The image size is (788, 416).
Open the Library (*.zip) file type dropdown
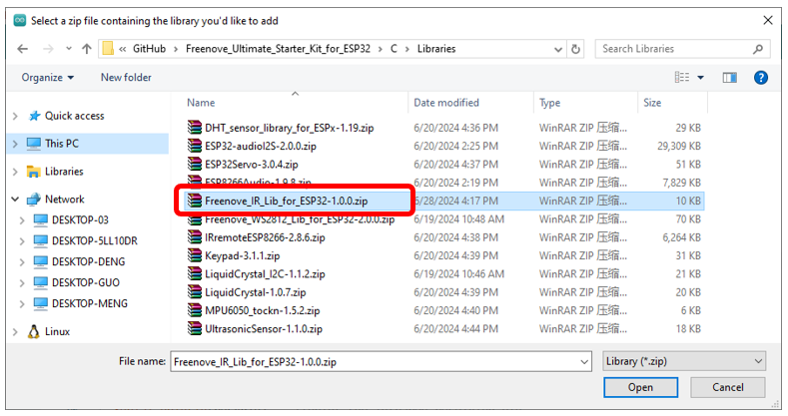[684, 361]
